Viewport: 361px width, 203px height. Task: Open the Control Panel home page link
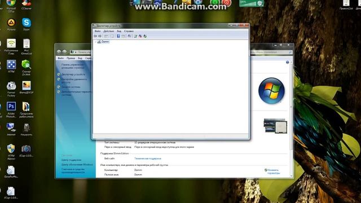73,67
